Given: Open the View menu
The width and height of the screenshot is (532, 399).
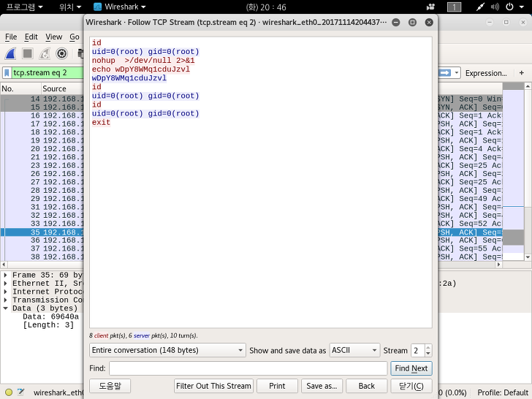Looking at the screenshot, I should 53,37.
